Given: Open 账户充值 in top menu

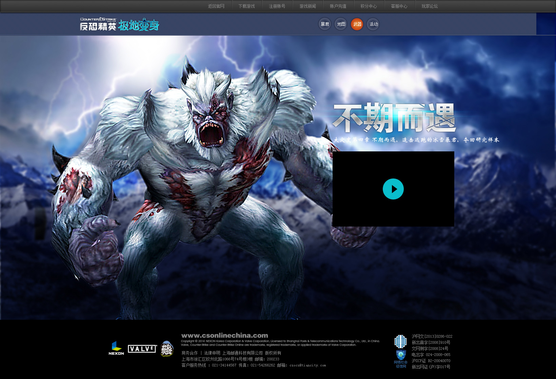Looking at the screenshot, I should pos(338,6).
